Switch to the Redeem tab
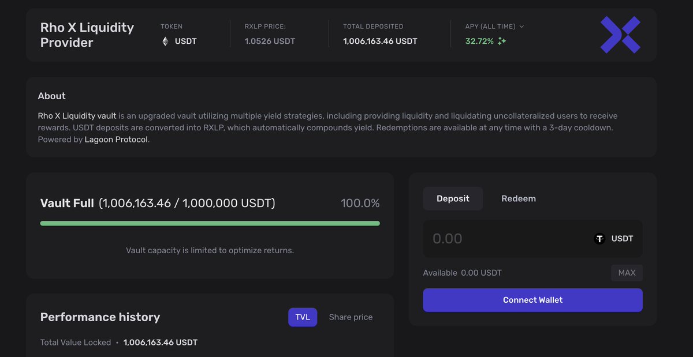This screenshot has width=693, height=357. [519, 198]
